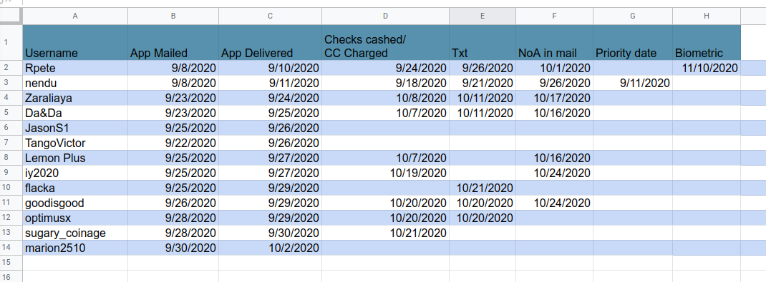Select column H header
The height and width of the screenshot is (282, 766).
point(707,16)
